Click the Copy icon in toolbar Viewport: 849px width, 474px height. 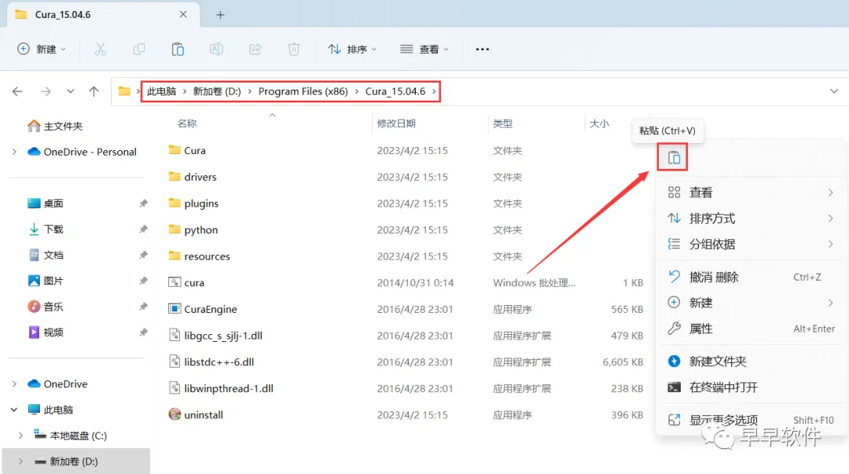(x=139, y=50)
